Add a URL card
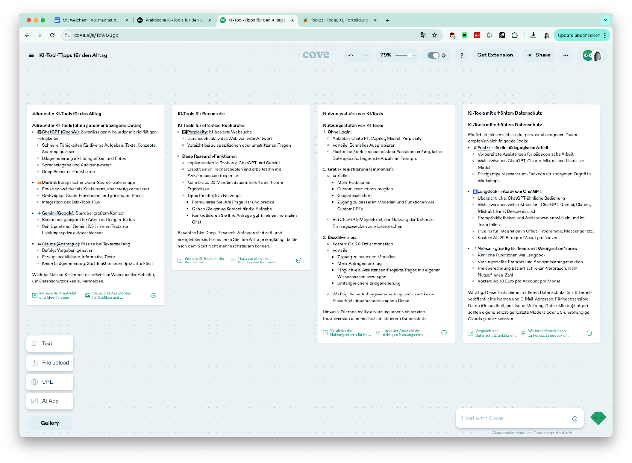 point(50,382)
